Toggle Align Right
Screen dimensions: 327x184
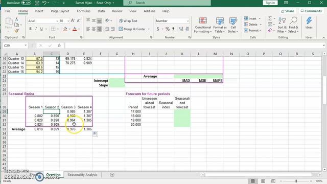99,29
